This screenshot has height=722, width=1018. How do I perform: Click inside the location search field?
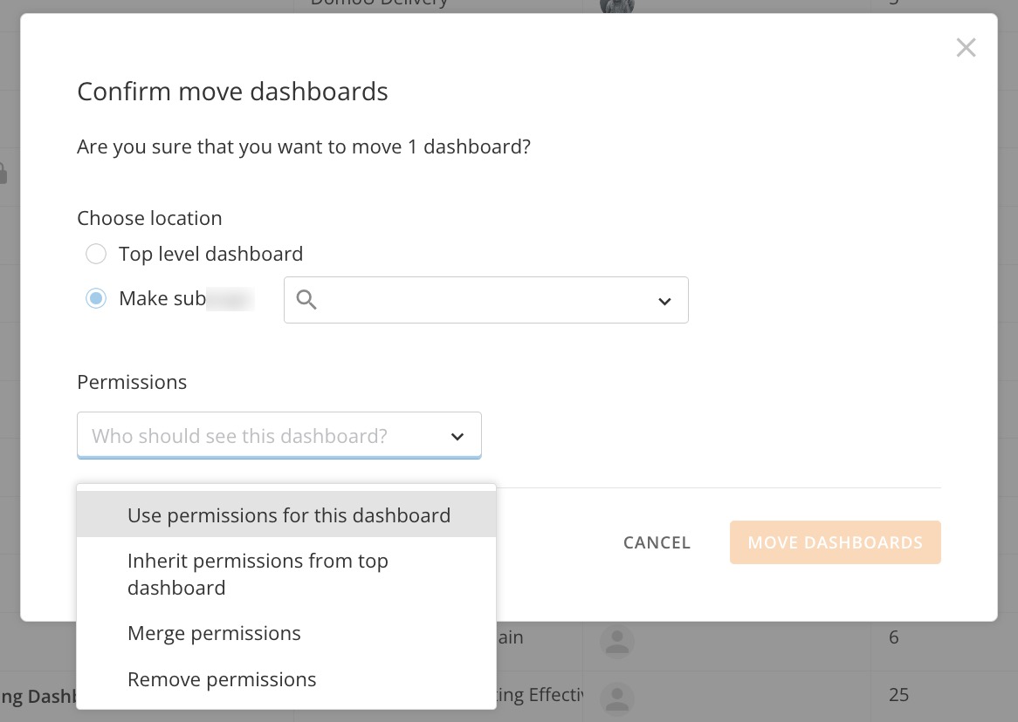click(x=480, y=300)
